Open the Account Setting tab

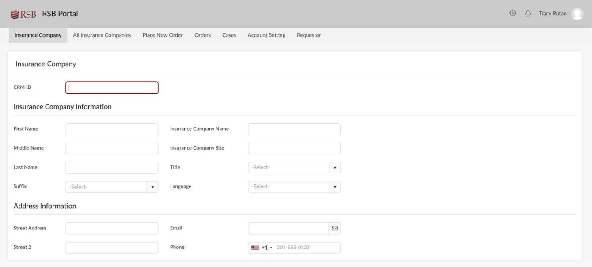(x=266, y=35)
